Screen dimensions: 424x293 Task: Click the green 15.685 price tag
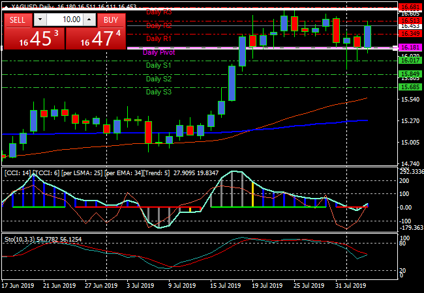pyautogui.click(x=410, y=87)
